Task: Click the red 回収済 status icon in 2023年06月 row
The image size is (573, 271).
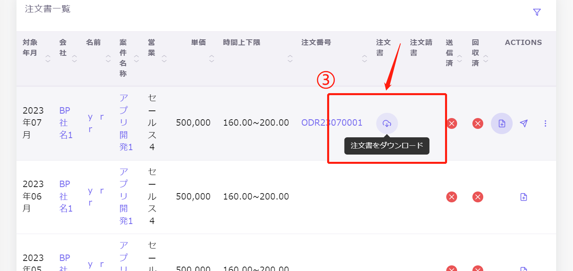Action: coord(478,197)
